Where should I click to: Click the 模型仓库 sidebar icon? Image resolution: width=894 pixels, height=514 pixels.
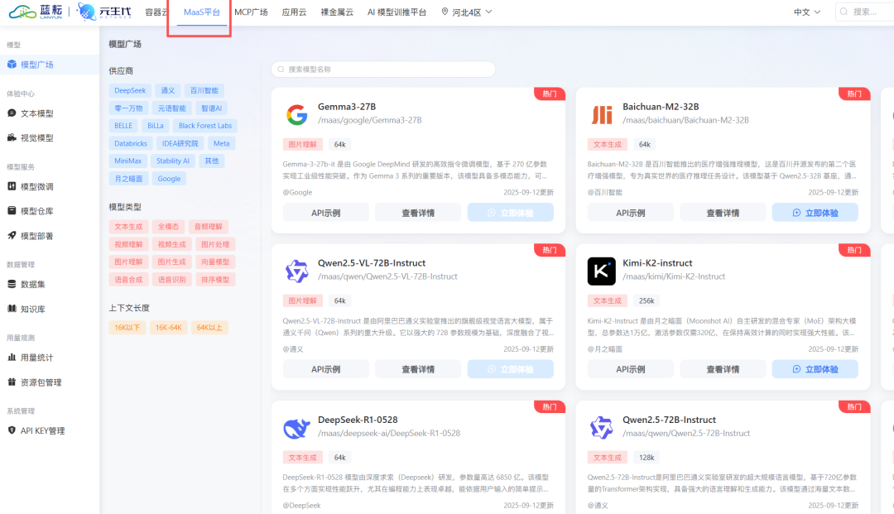click(12, 210)
